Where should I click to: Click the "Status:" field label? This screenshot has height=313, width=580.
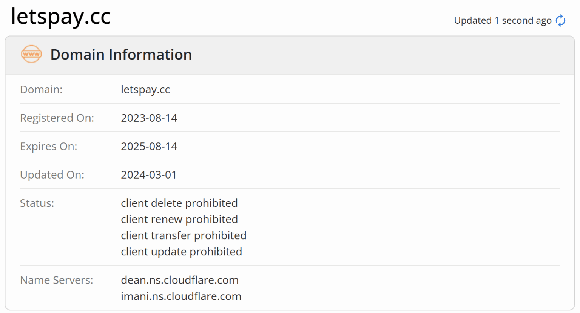click(37, 203)
